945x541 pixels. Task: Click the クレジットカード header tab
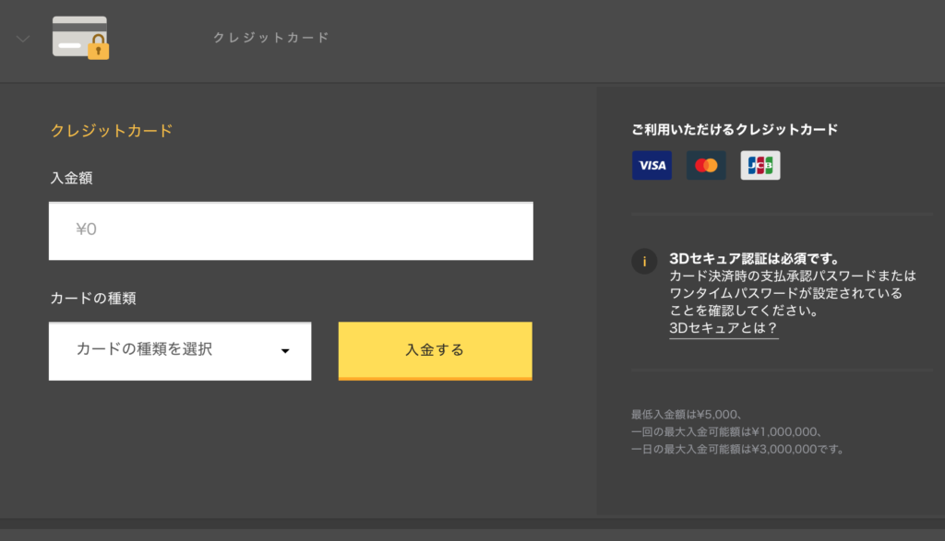click(271, 38)
